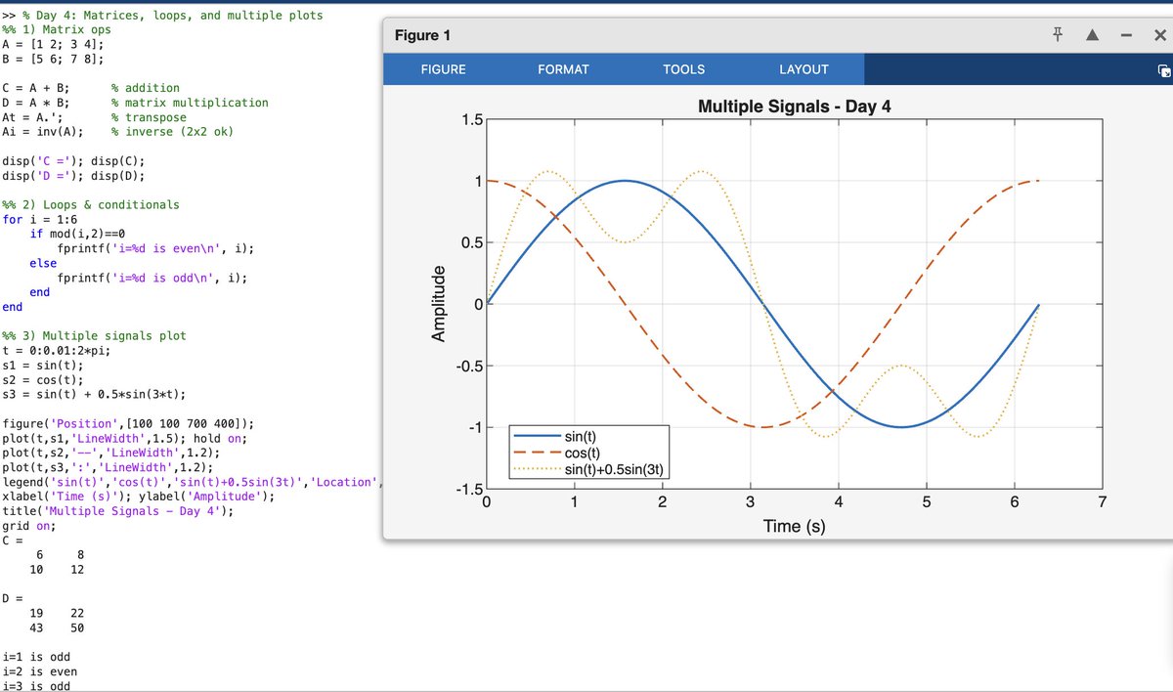Open the FIGURE tab

click(443, 69)
